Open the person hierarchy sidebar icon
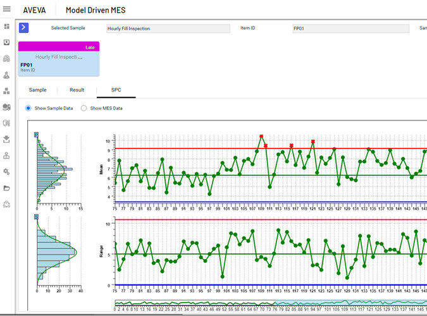Screen dimensions: 427x316 [x=7, y=155]
